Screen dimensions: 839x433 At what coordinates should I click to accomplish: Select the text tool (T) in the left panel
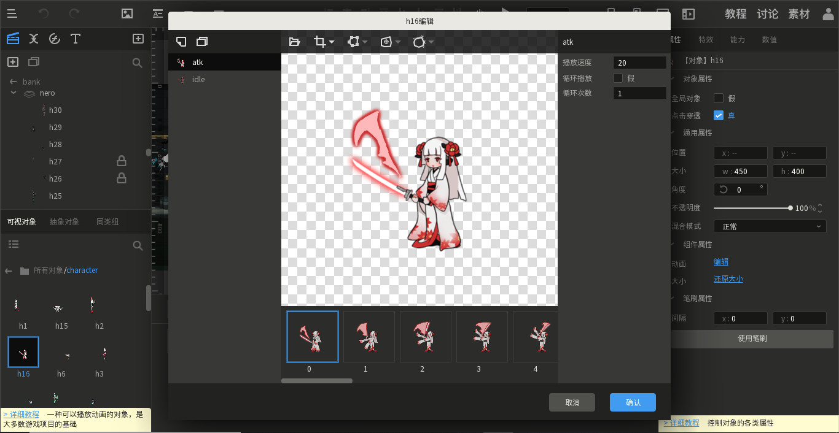coord(76,39)
